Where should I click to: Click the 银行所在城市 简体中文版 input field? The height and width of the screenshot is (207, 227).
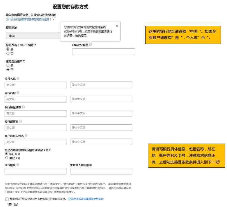click(101, 113)
